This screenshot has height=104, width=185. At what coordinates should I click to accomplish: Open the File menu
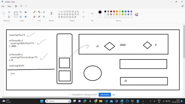coord(3,6)
